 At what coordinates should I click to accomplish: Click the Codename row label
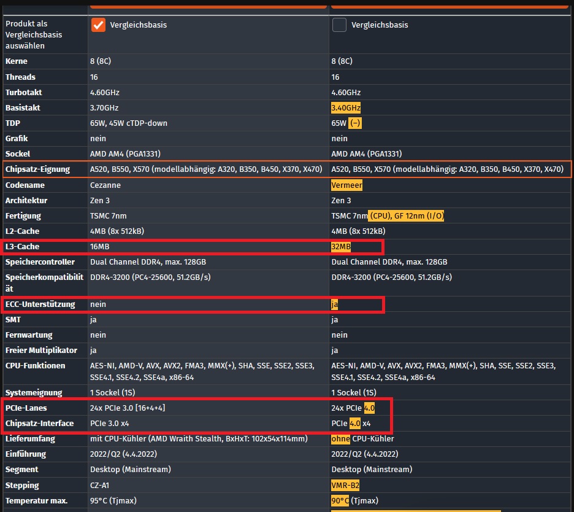25,185
